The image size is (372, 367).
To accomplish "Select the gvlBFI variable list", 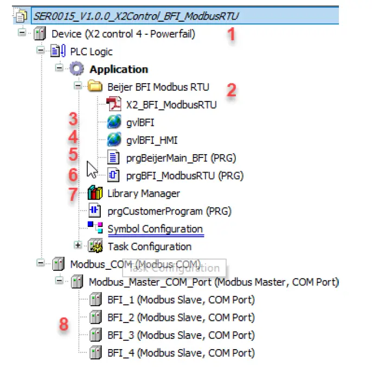I will pyautogui.click(x=140, y=123).
